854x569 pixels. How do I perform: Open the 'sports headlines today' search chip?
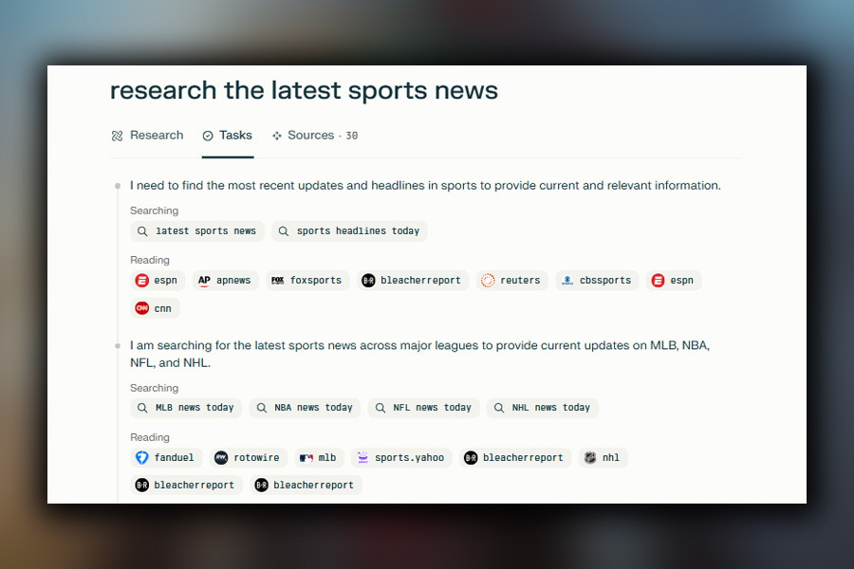(349, 230)
